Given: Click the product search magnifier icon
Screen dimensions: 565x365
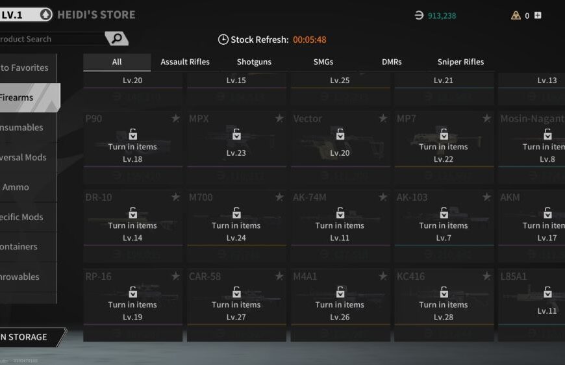Looking at the screenshot, I should tap(117, 39).
